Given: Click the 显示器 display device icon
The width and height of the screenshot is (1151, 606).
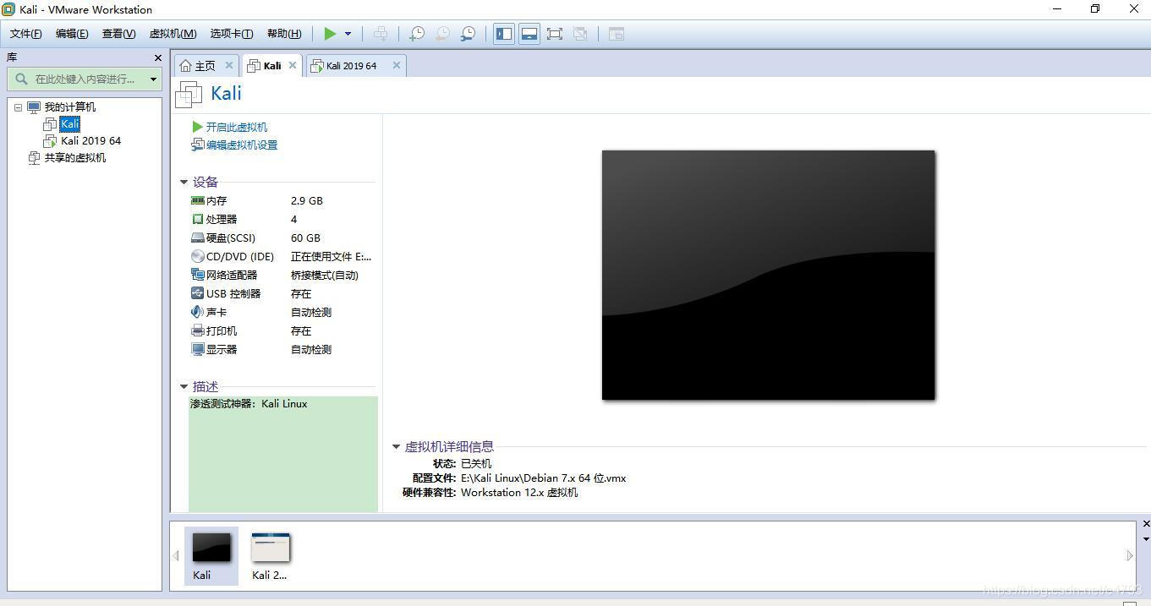Looking at the screenshot, I should [198, 350].
